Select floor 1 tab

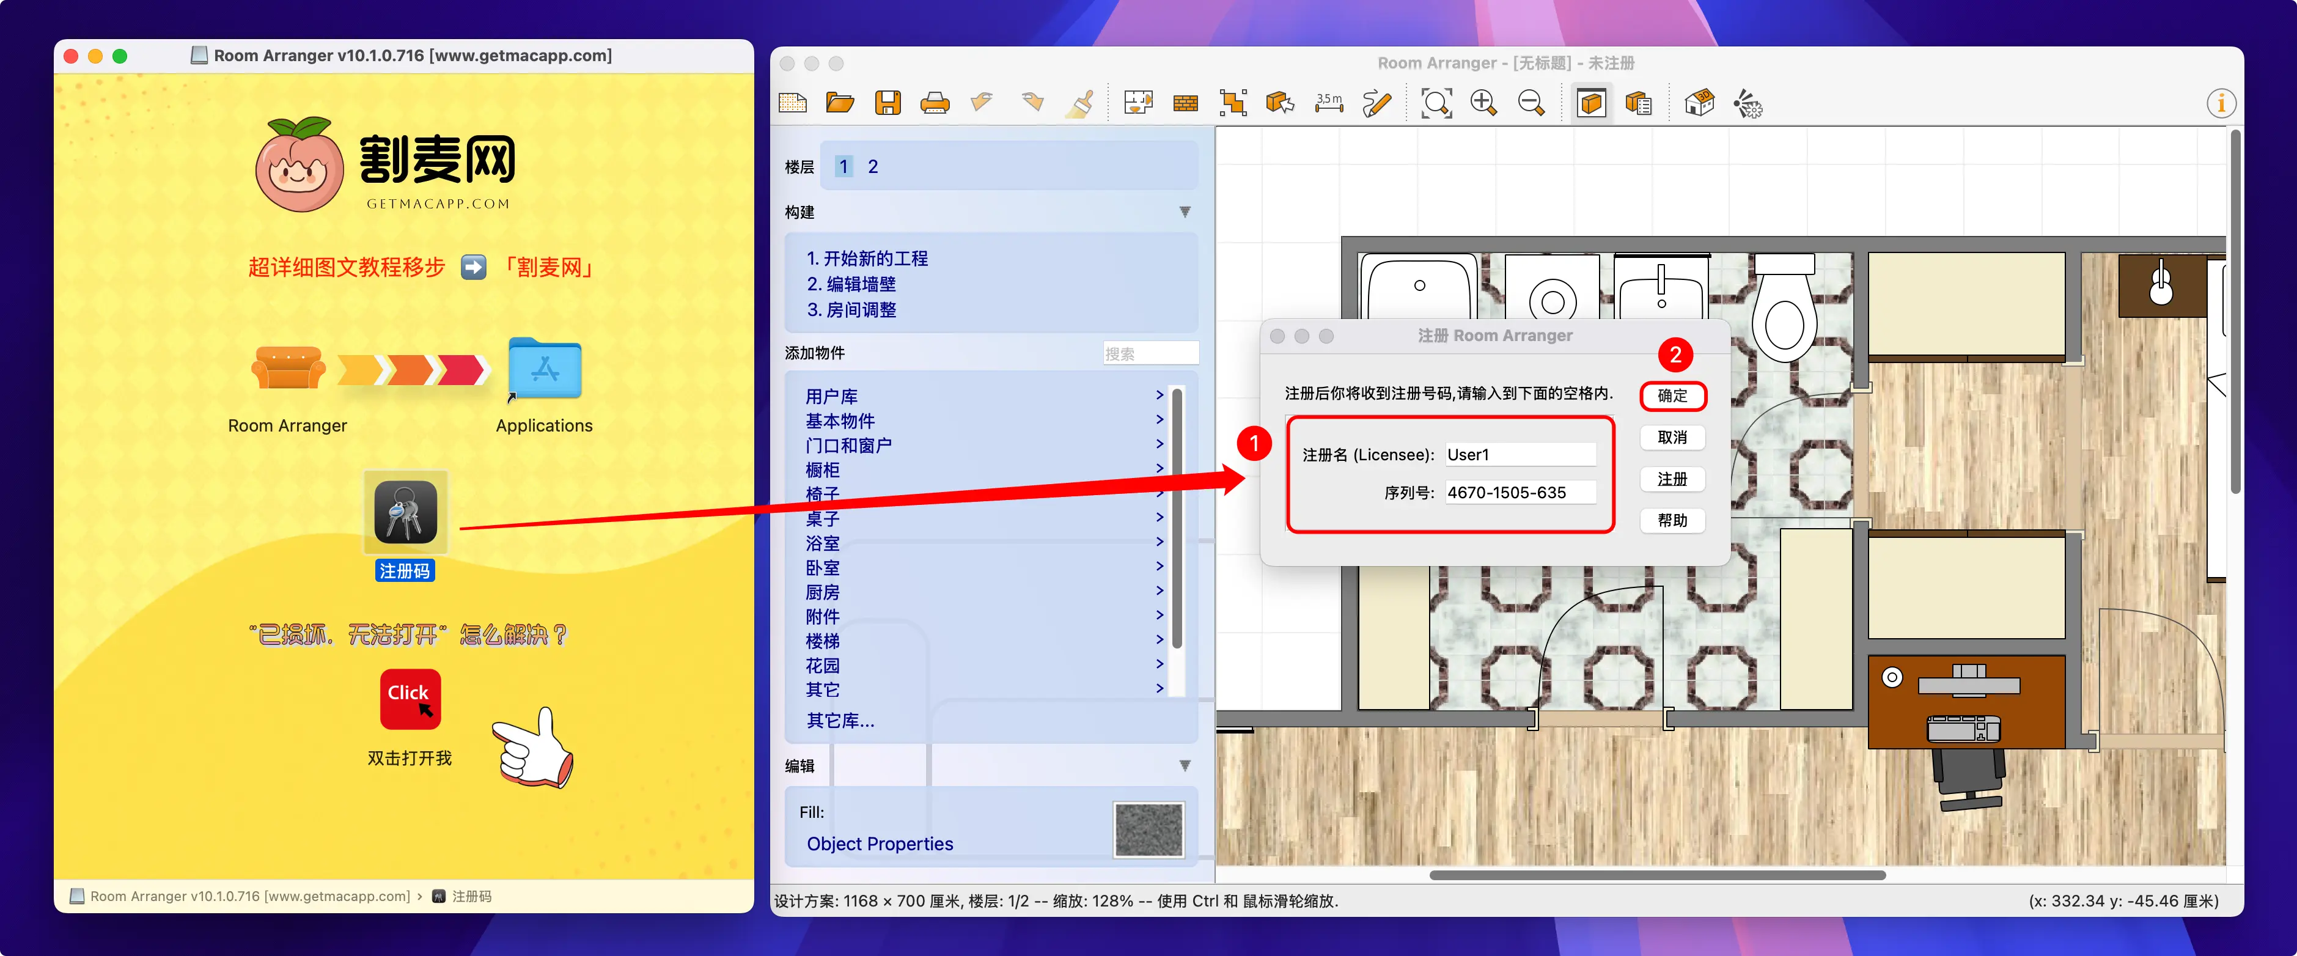click(843, 167)
